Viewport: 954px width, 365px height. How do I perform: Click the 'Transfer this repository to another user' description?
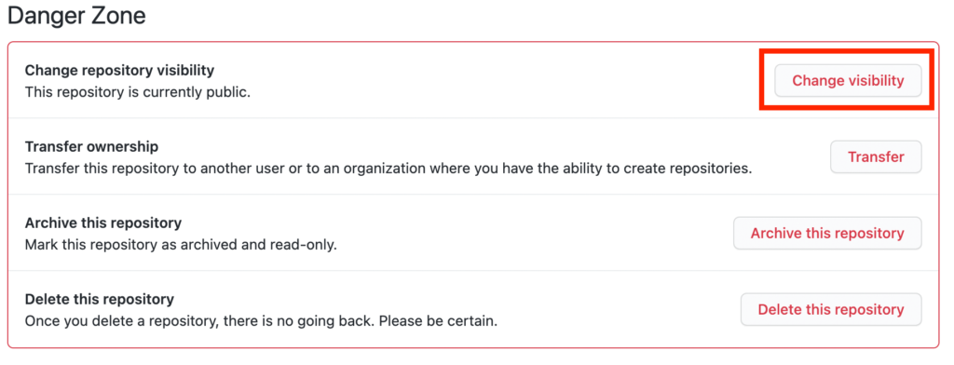pyautogui.click(x=388, y=169)
